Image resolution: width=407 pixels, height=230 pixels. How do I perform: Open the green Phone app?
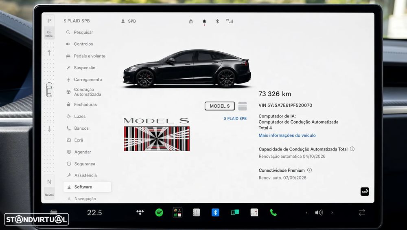point(274,212)
